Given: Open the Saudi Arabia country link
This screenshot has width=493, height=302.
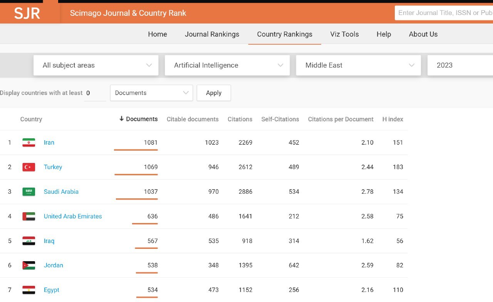Looking at the screenshot, I should pyautogui.click(x=61, y=192).
